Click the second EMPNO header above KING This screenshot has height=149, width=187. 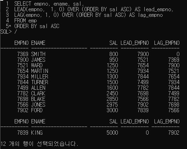(21, 122)
